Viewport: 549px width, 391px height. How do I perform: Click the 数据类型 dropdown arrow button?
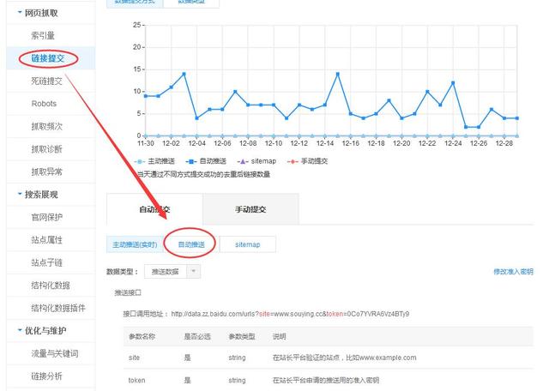coord(193,272)
